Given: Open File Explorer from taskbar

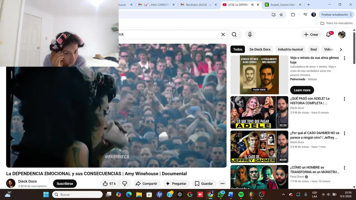Looking at the screenshot, I should pos(139,194).
